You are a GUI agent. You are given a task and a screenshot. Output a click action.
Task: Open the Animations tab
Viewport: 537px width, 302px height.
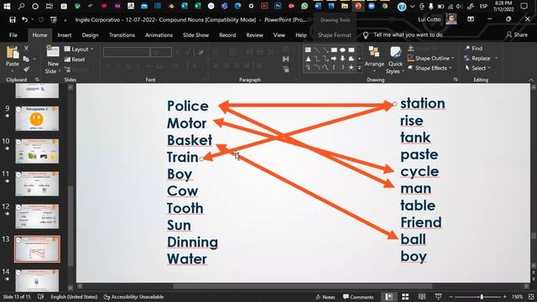click(x=159, y=35)
